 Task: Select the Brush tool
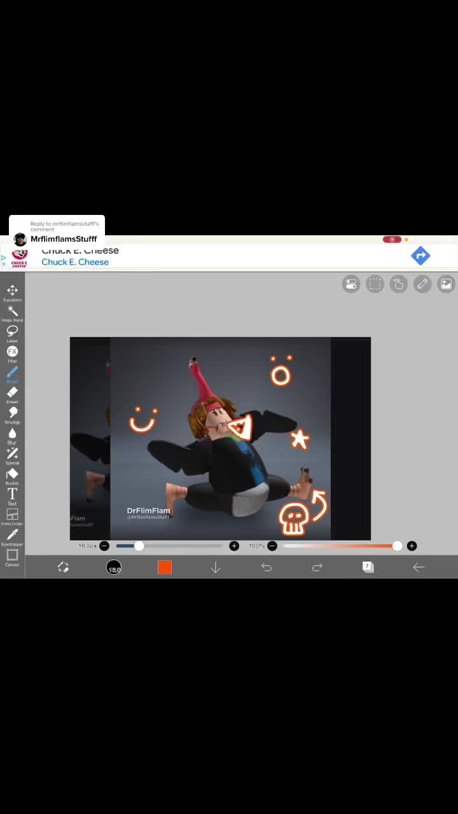pos(12,375)
